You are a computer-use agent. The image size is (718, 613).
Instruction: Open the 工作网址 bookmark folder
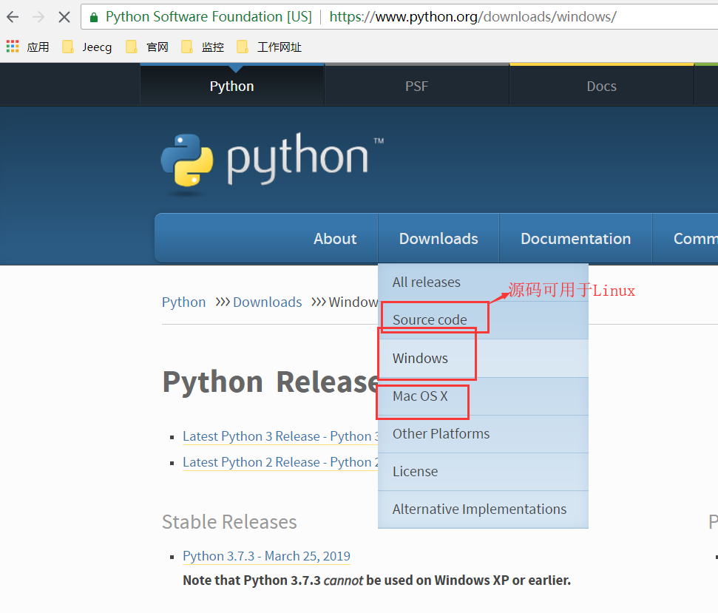point(269,47)
